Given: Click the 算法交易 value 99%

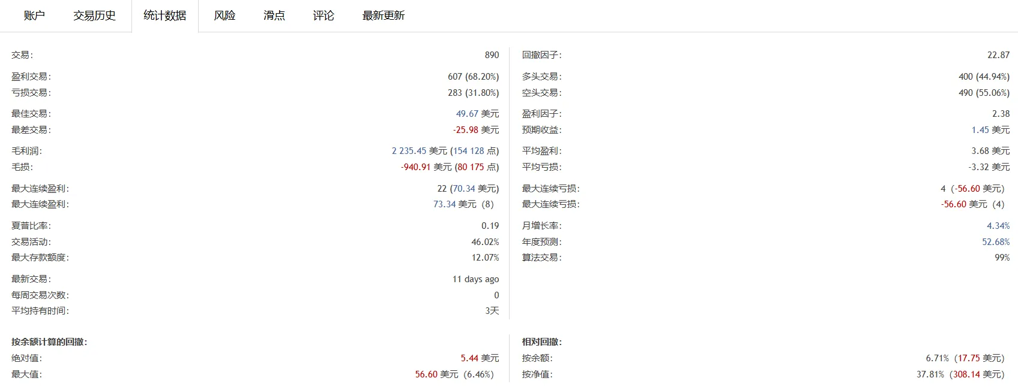Looking at the screenshot, I should pos(1002,258).
